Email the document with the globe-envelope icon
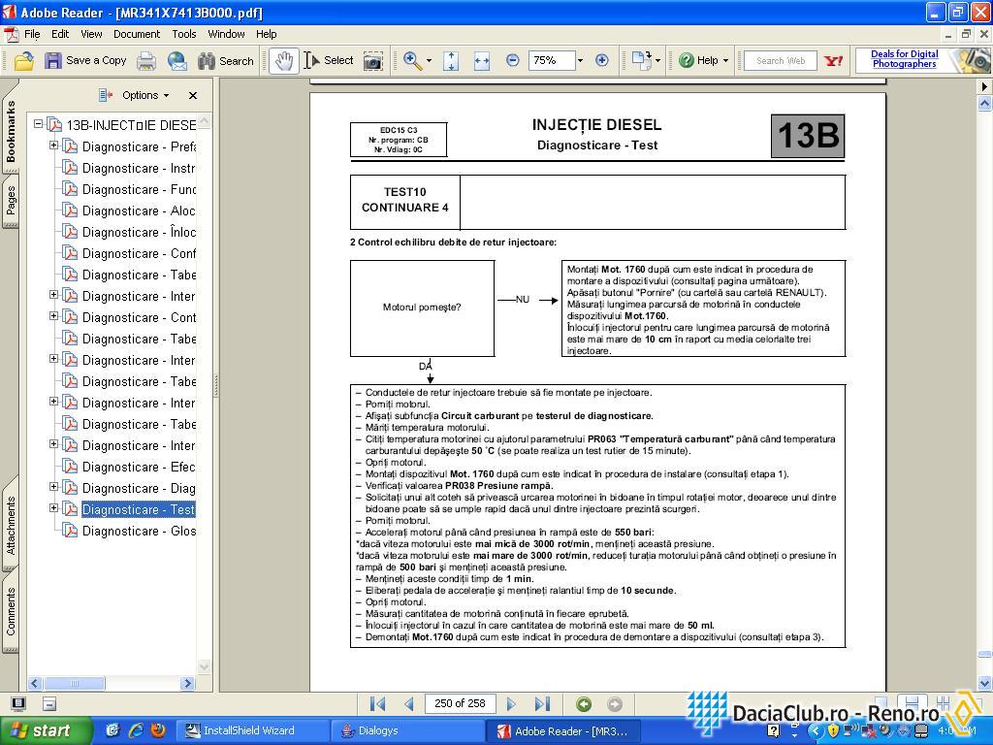This screenshot has height=745, width=993. (176, 61)
